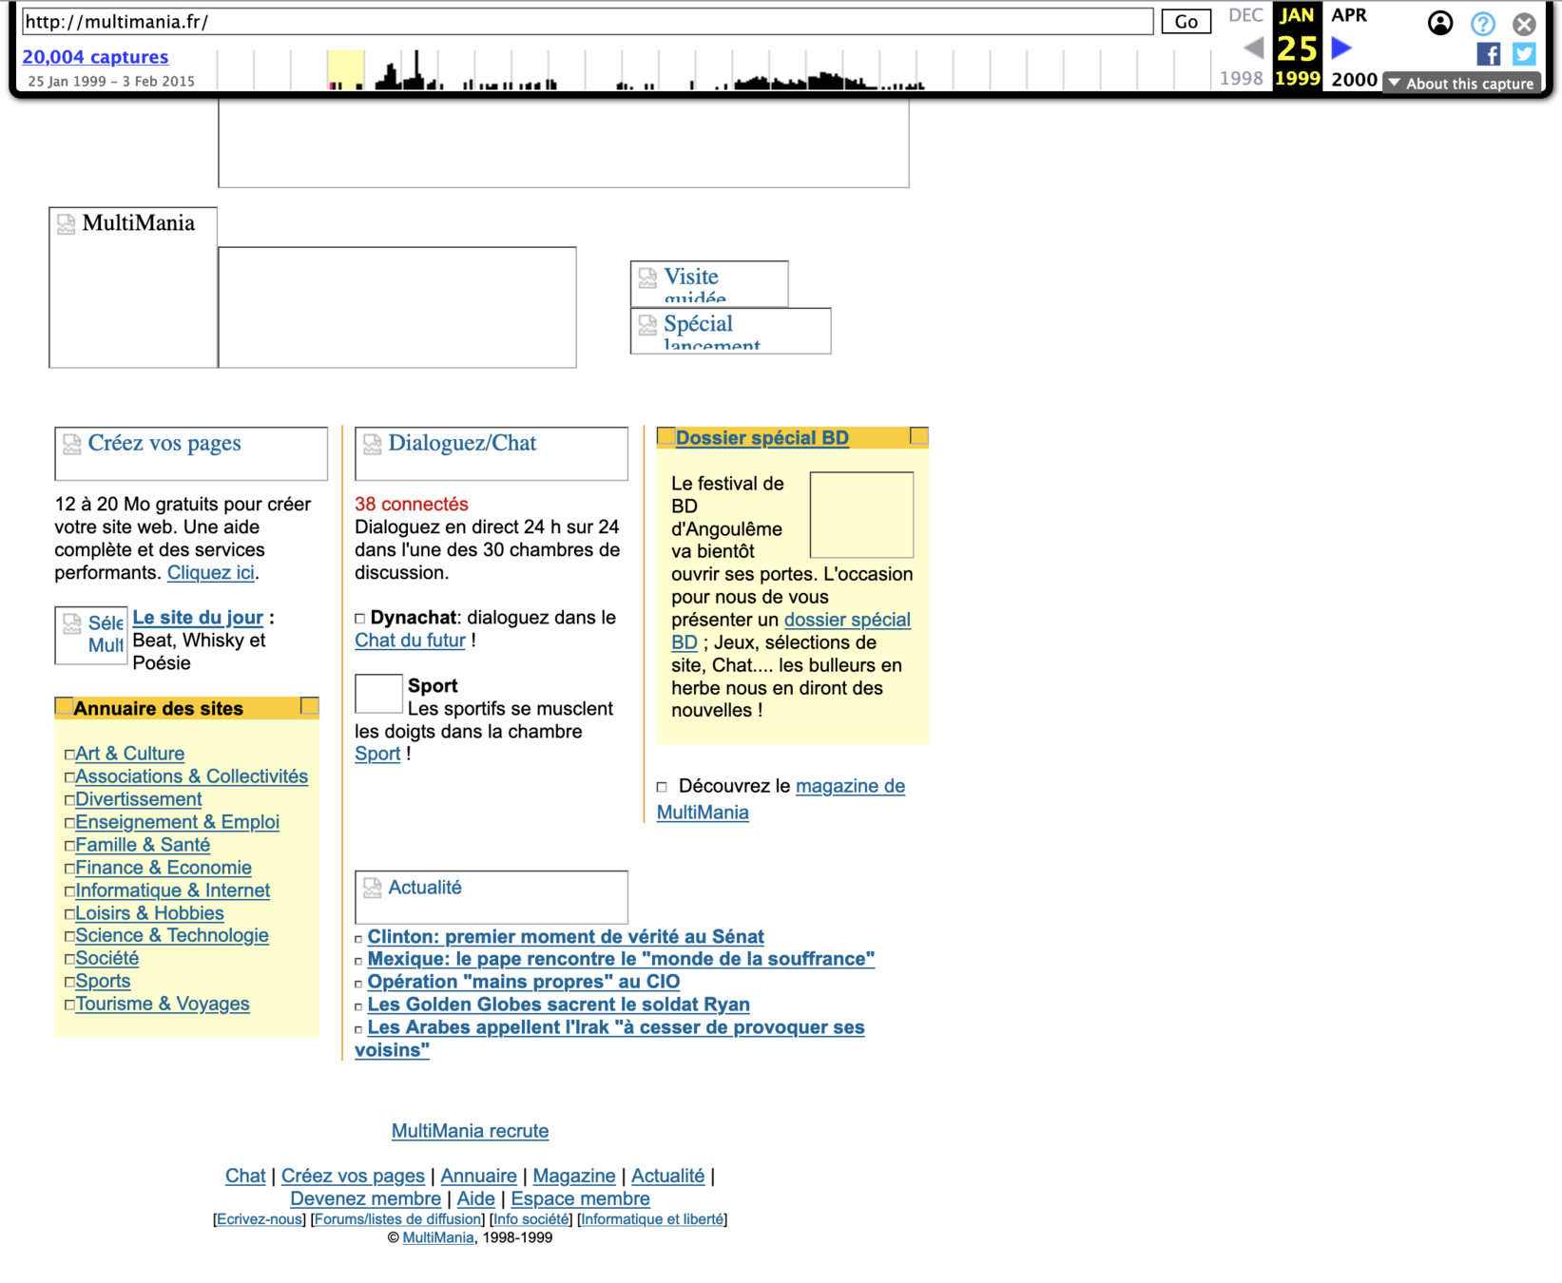Click the Wayback Machine user account icon
The height and width of the screenshot is (1283, 1562).
1440,23
